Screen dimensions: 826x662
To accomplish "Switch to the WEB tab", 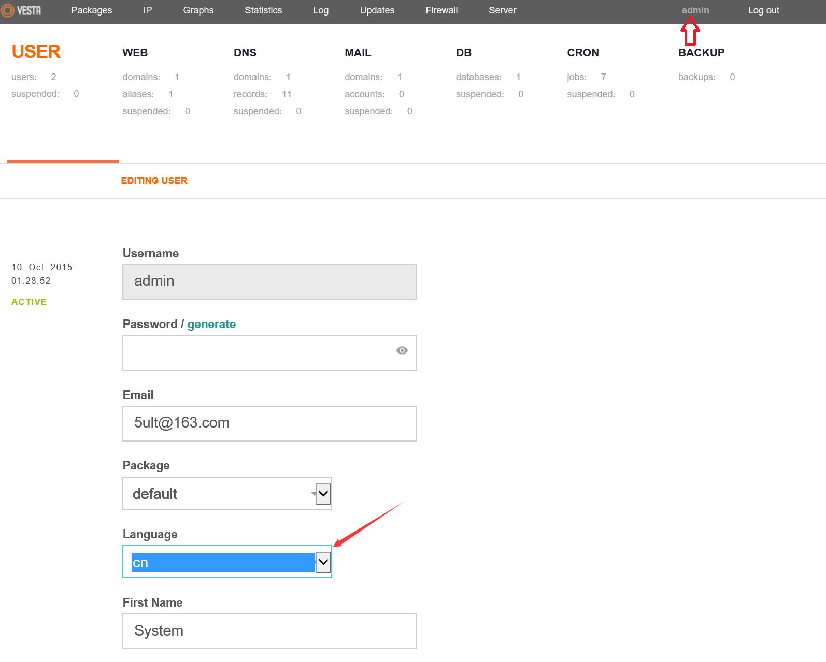I will coord(135,53).
